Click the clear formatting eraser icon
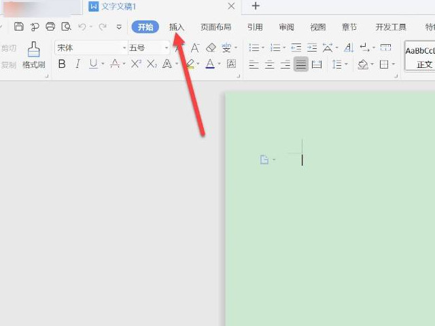435x326 pixels. pos(211,48)
